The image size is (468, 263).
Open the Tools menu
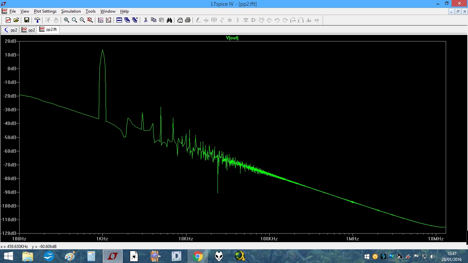pyautogui.click(x=90, y=11)
